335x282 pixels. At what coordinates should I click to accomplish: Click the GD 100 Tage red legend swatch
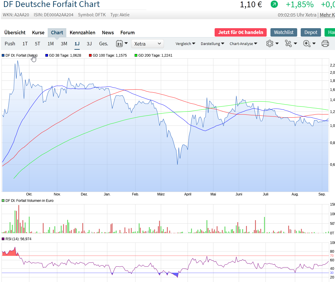tap(90, 55)
